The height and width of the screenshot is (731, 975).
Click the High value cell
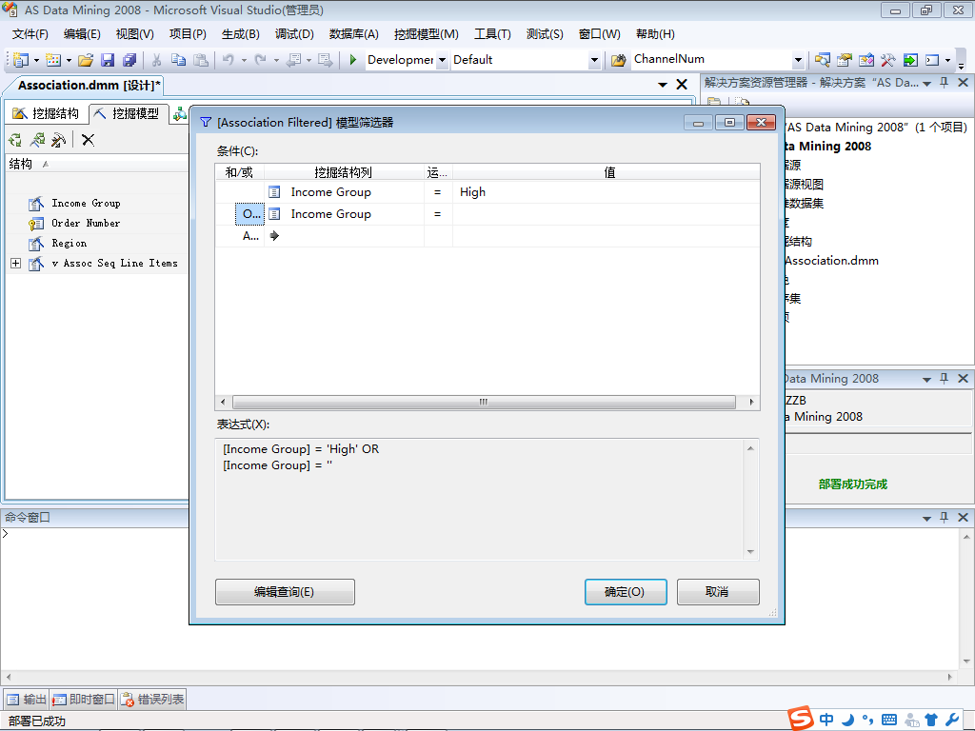[x=606, y=192]
